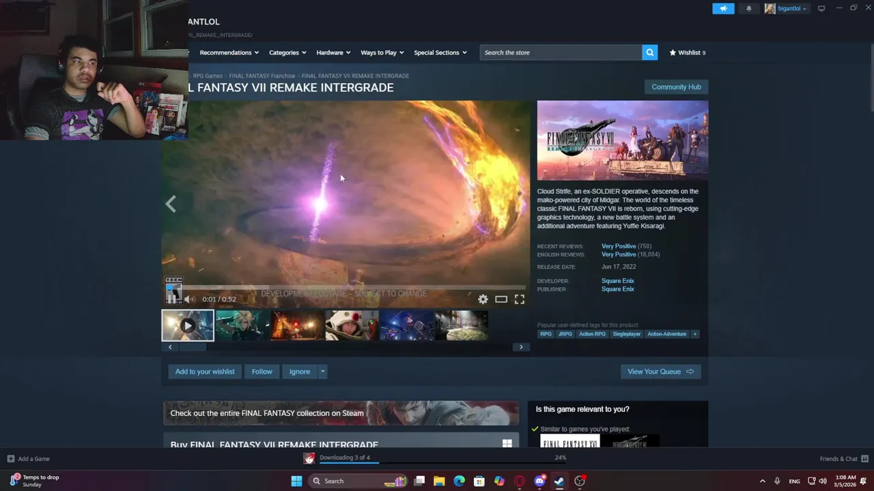874x491 pixels.
Task: Pause the playing trailer
Action: pyautogui.click(x=171, y=299)
